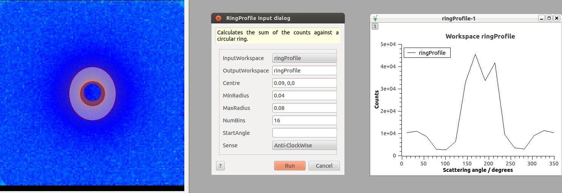Screen dimensions: 562x193
Task: Click the empty StartAngle field
Action: point(304,133)
